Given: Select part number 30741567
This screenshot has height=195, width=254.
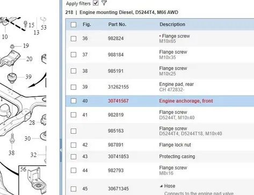Looking at the screenshot, I should coord(118,101).
